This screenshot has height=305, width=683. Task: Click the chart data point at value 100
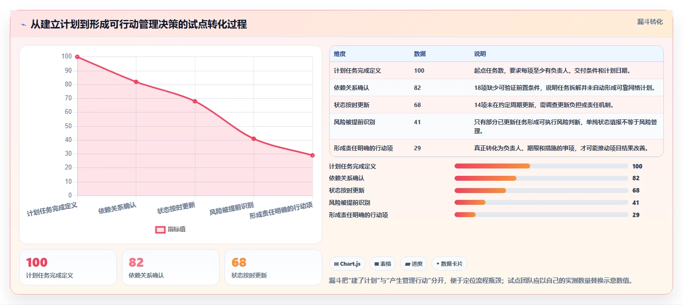[77, 57]
